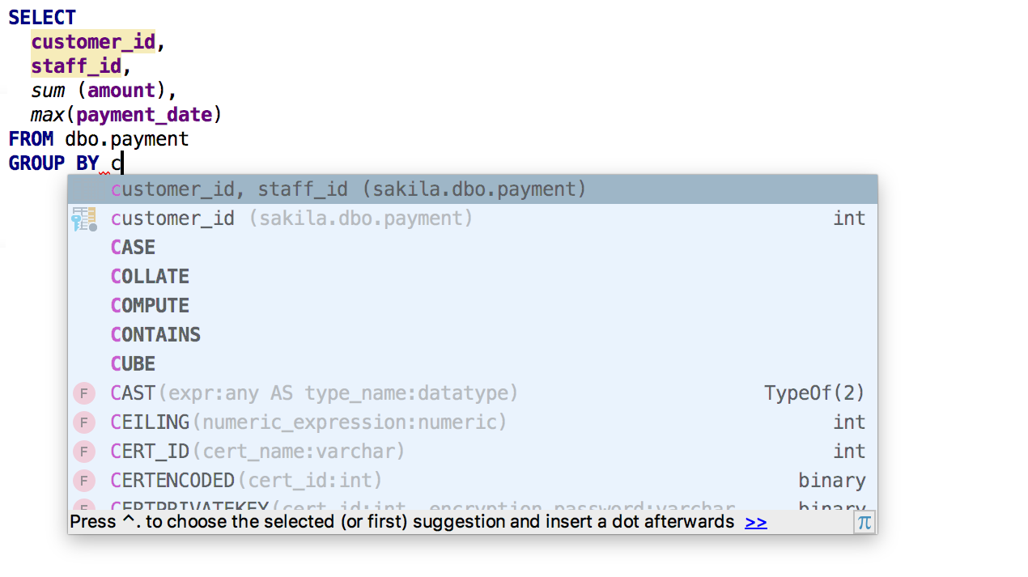Click binary return type of CERTENCODED

[831, 481]
